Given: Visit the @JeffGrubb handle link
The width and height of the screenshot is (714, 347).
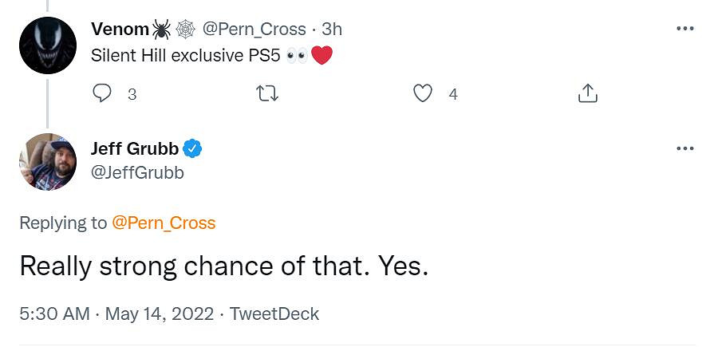Looking at the screenshot, I should 137,172.
